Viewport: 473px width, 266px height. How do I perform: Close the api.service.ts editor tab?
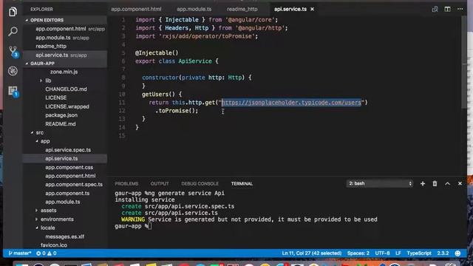[x=312, y=9]
